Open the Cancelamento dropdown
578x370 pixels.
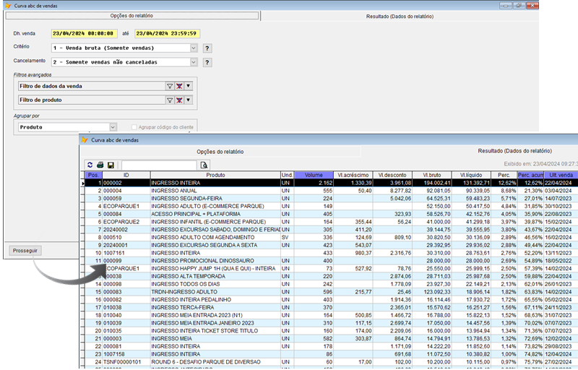click(194, 62)
